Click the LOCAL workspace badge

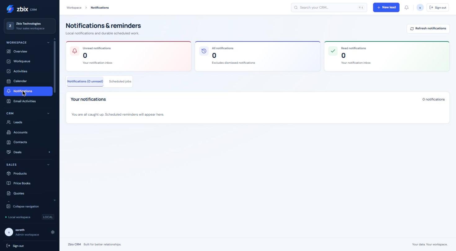tap(48, 217)
